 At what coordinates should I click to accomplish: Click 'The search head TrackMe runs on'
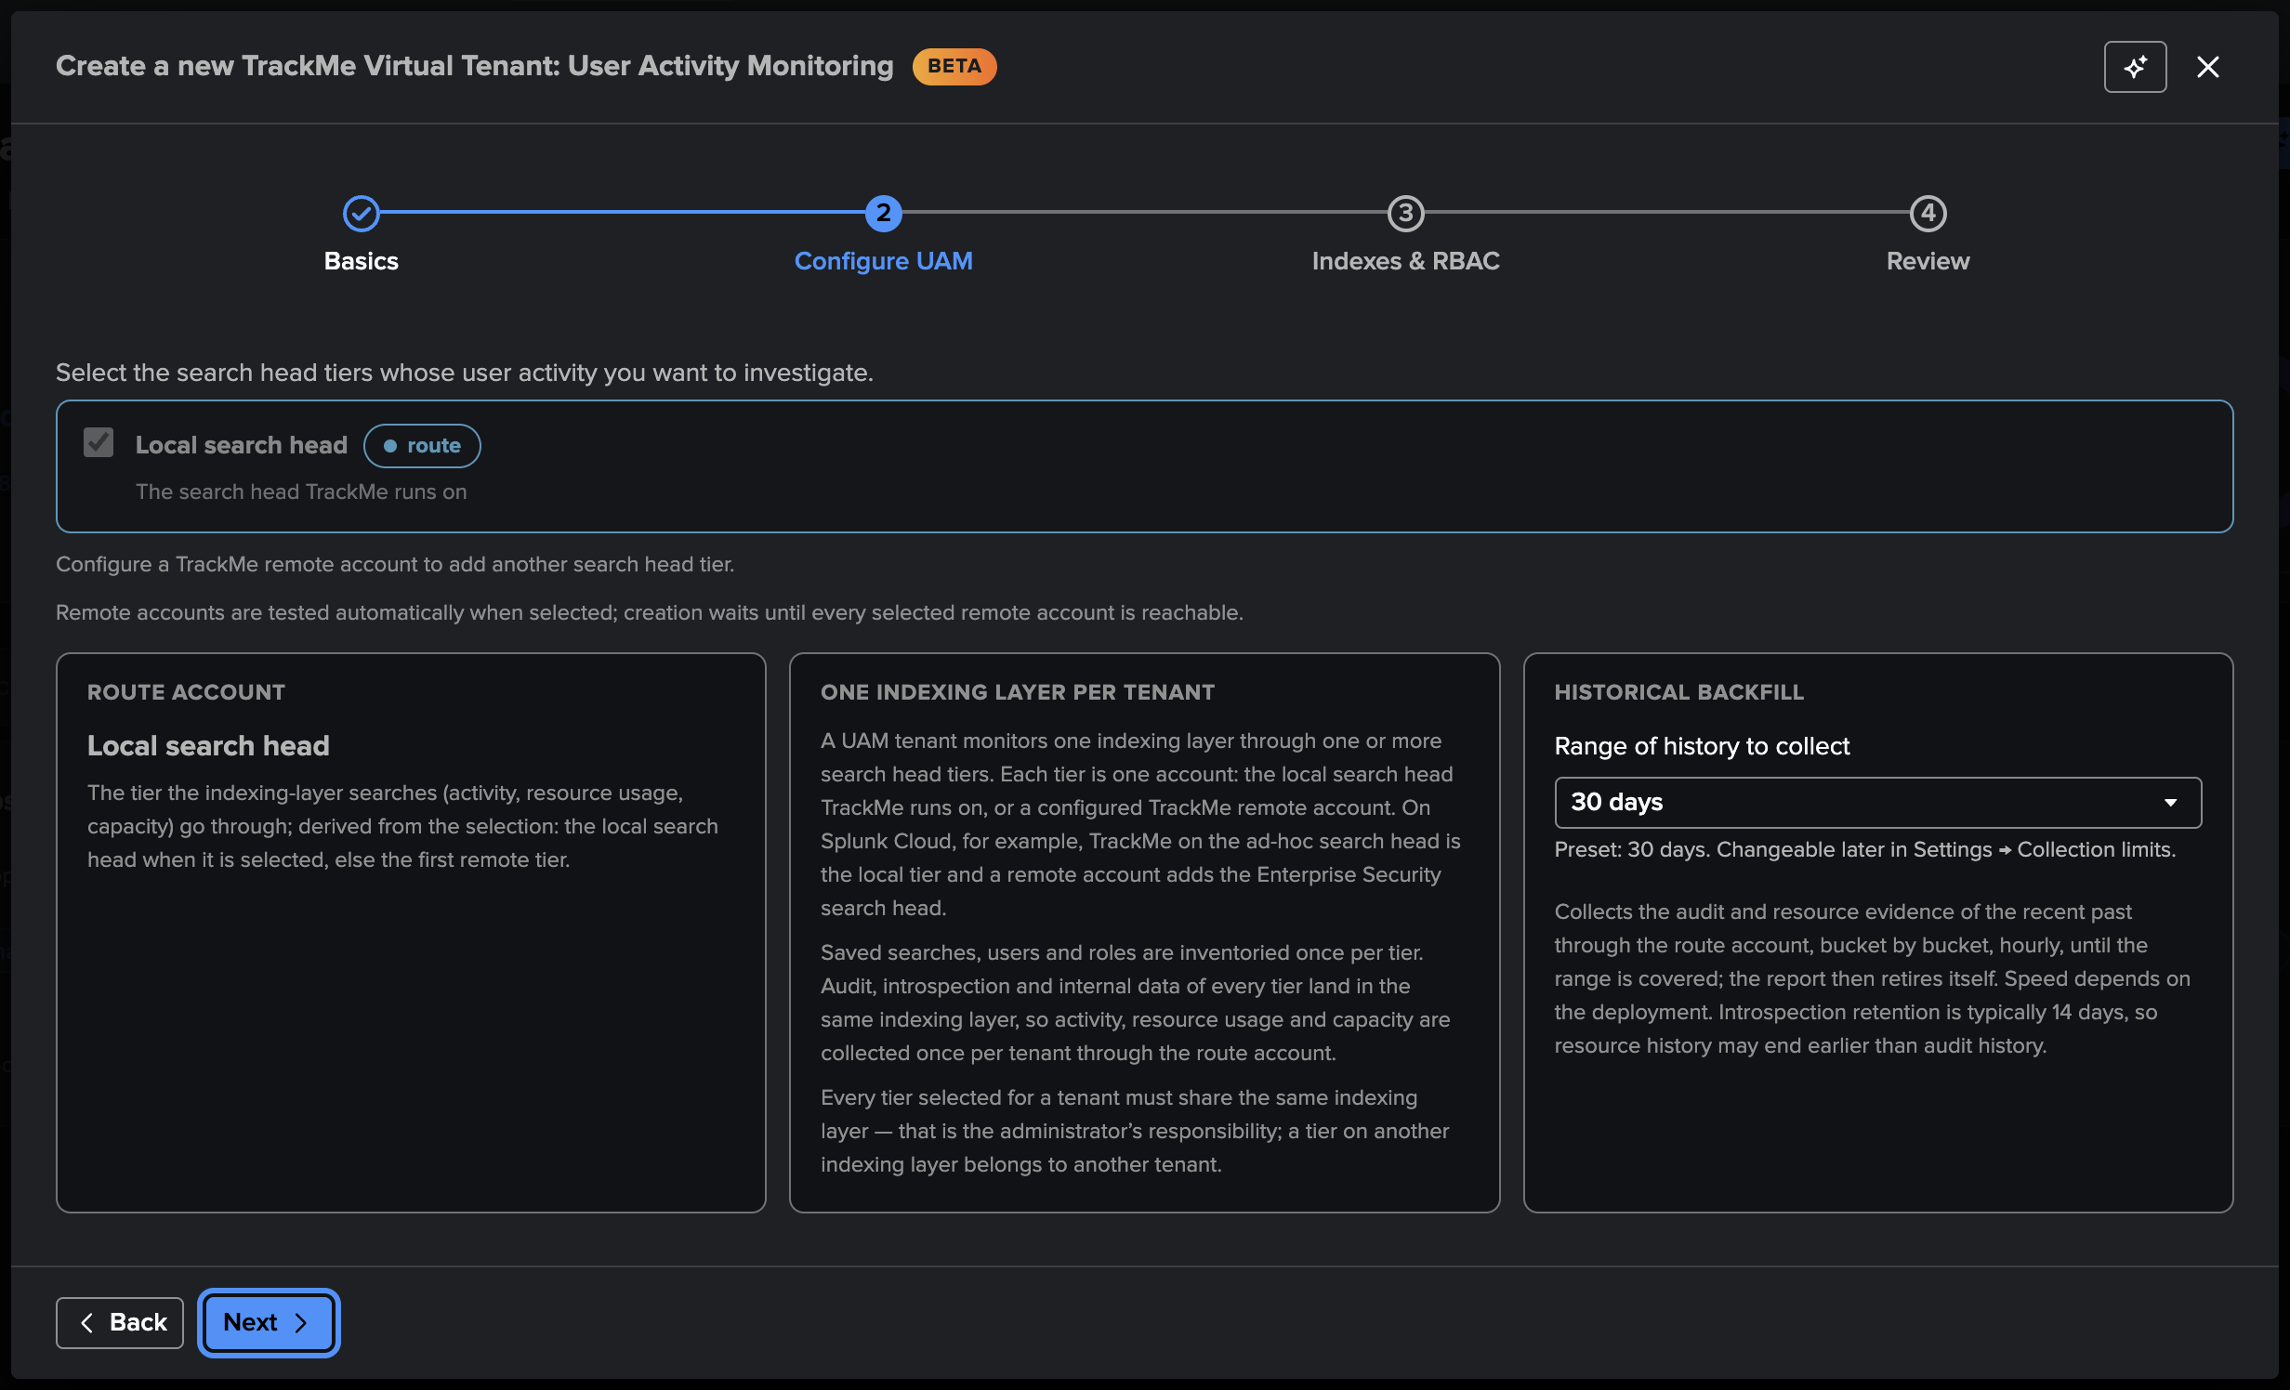301,492
